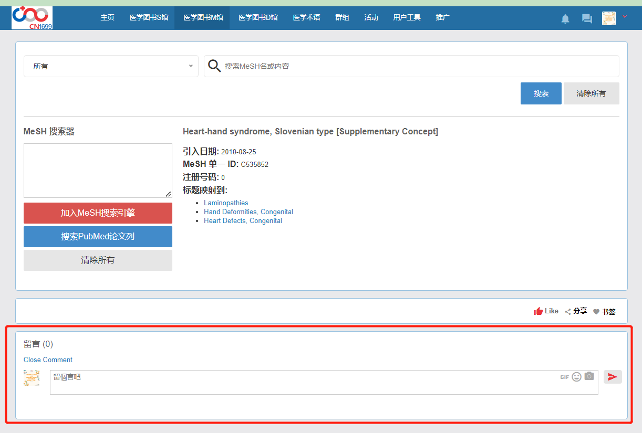Click the GIF icon in comment box

tap(564, 377)
